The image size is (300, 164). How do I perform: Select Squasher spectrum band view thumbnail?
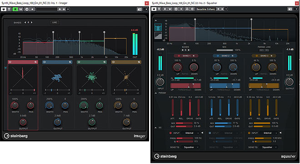pyautogui.click(x=158, y=27)
